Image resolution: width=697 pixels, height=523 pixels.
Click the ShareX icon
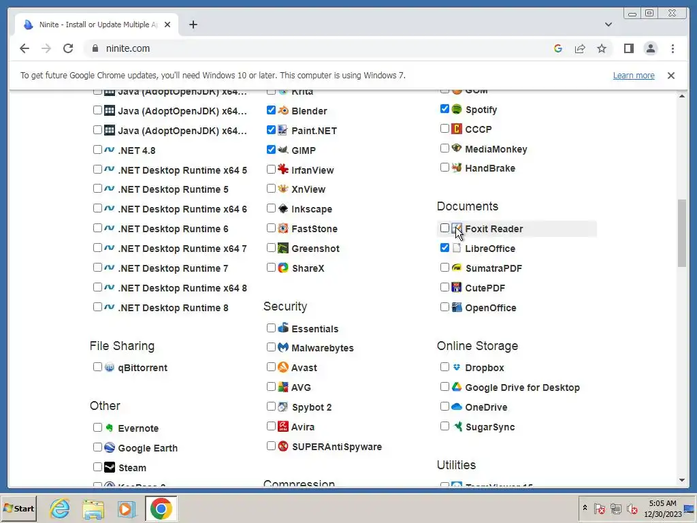click(283, 268)
